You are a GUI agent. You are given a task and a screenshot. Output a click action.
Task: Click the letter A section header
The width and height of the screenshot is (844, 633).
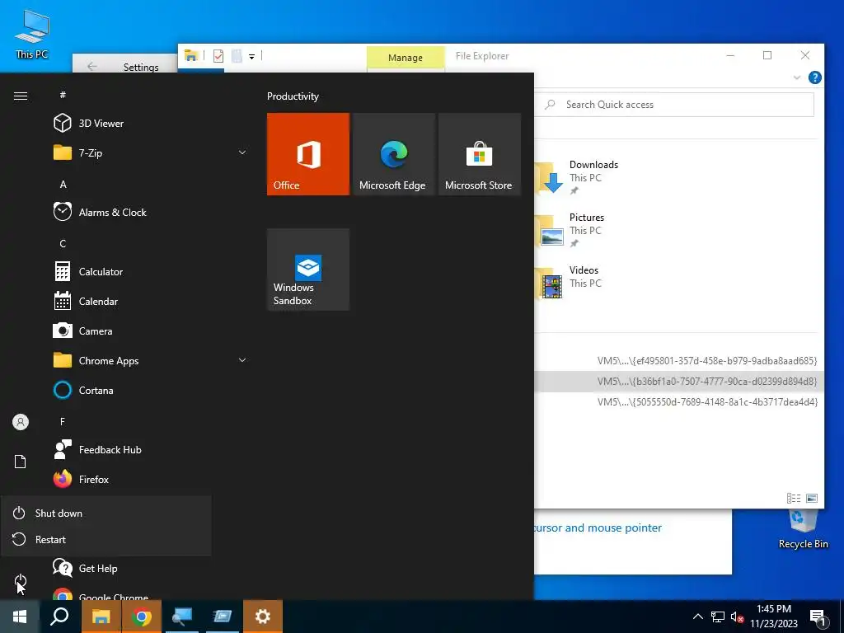click(x=63, y=184)
